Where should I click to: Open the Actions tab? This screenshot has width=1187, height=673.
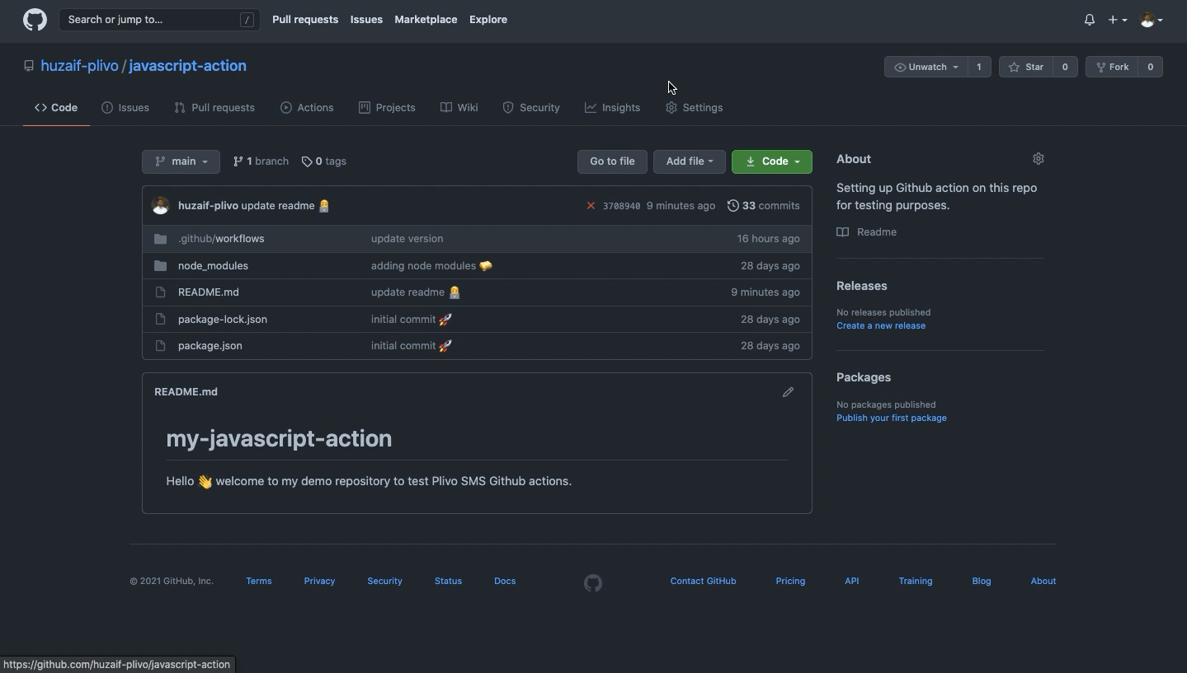pyautogui.click(x=307, y=108)
